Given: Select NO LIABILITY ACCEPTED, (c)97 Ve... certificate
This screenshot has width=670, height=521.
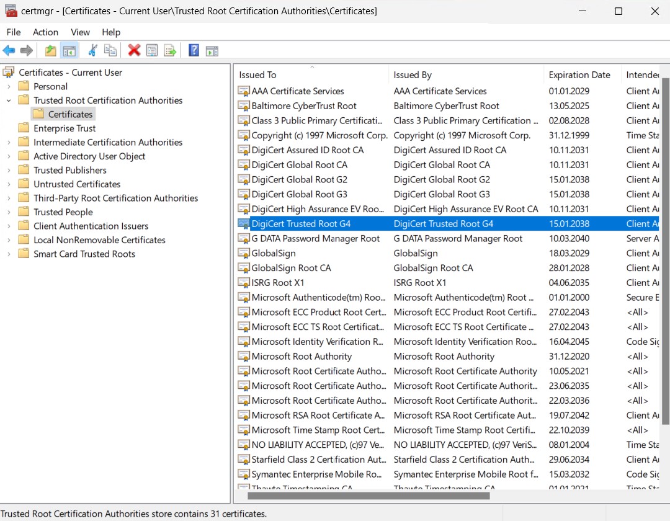Looking at the screenshot, I should click(318, 445).
